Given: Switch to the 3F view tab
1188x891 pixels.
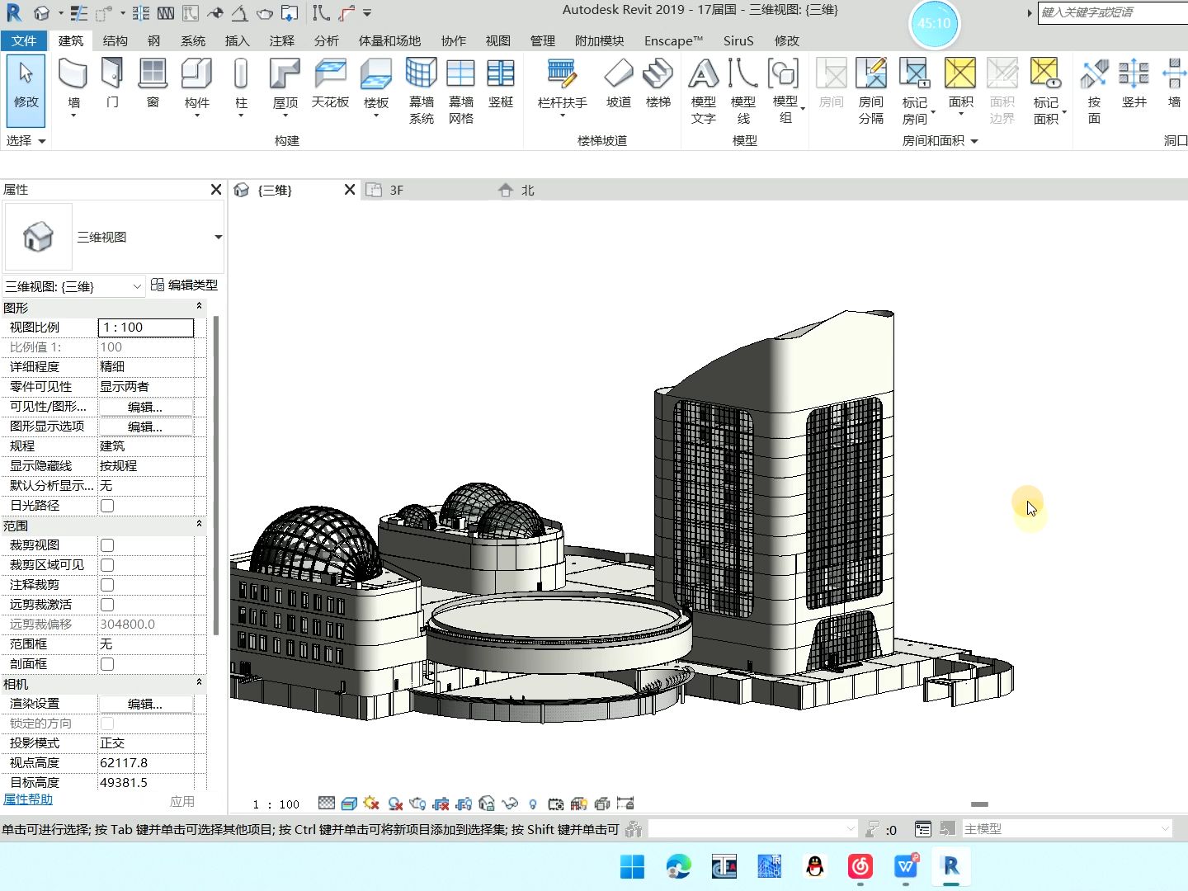Looking at the screenshot, I should click(397, 190).
